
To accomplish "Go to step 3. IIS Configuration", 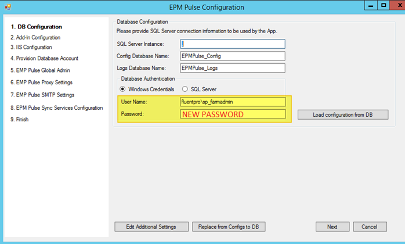I will click(x=31, y=47).
